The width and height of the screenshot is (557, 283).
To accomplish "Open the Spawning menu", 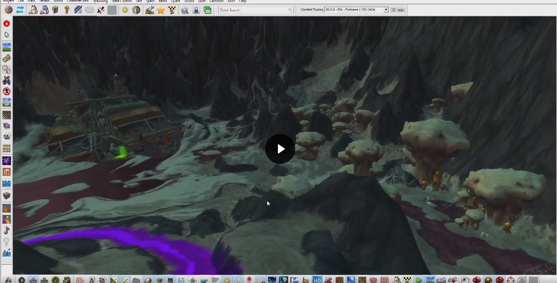I will [100, 1].
